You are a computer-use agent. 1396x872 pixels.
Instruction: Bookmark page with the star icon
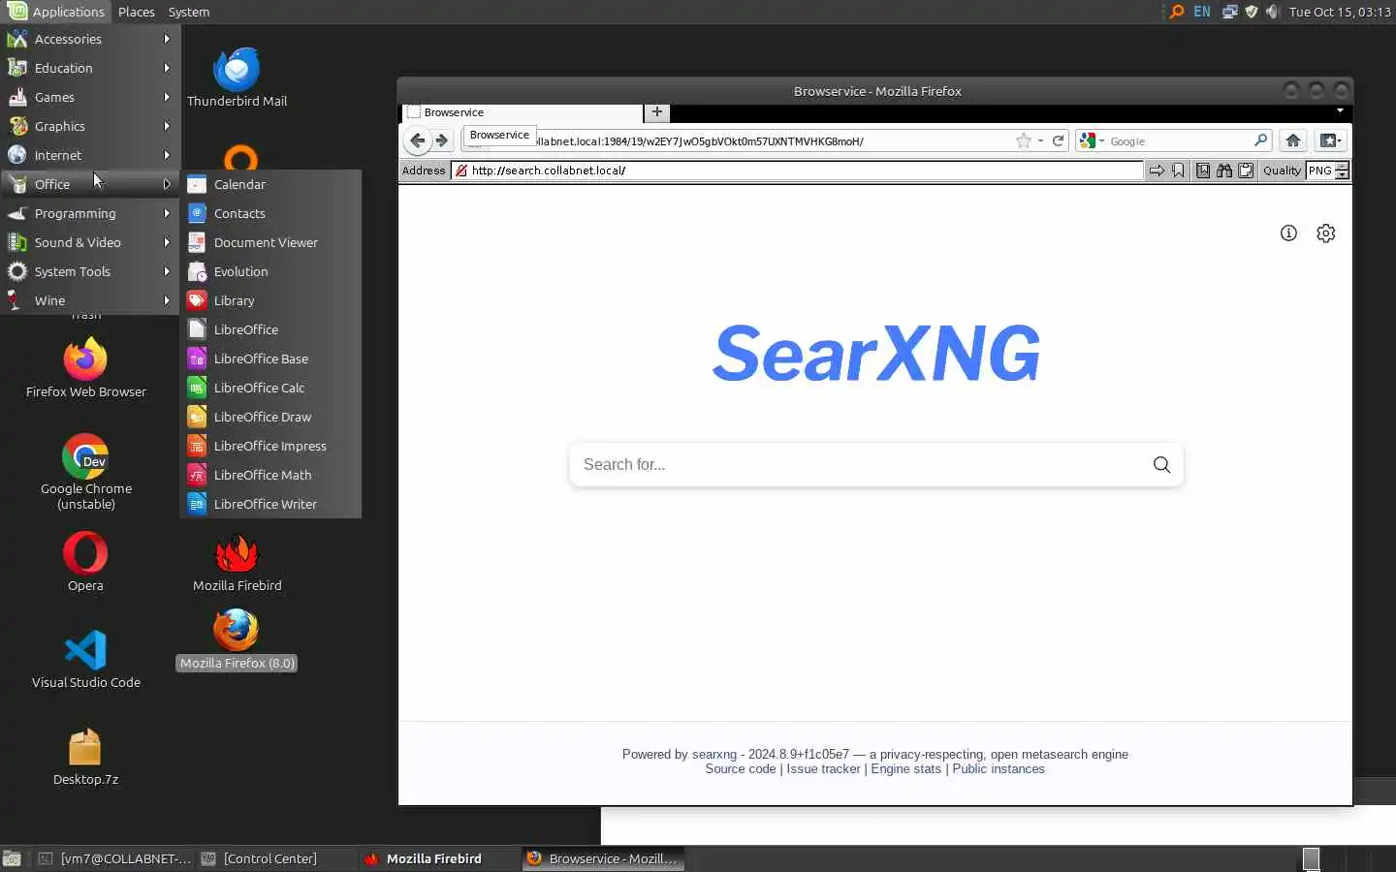(1023, 140)
